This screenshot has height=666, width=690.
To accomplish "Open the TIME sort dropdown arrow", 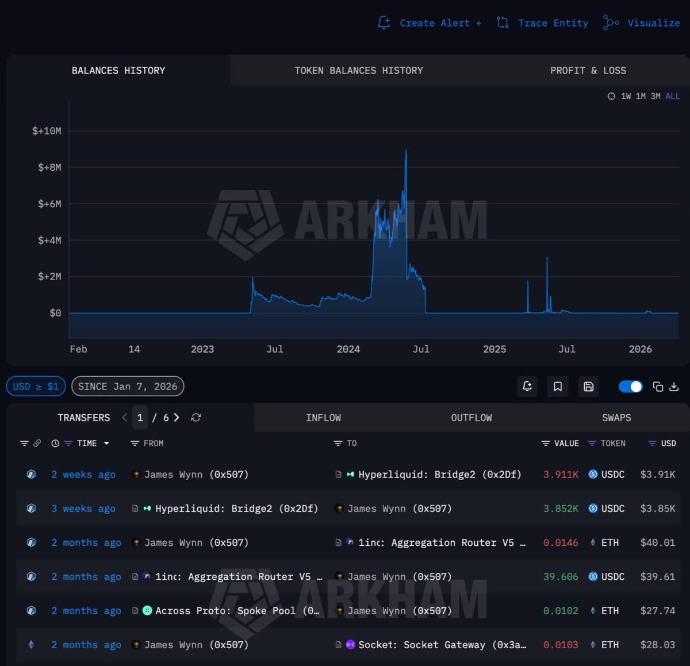I will 106,443.
